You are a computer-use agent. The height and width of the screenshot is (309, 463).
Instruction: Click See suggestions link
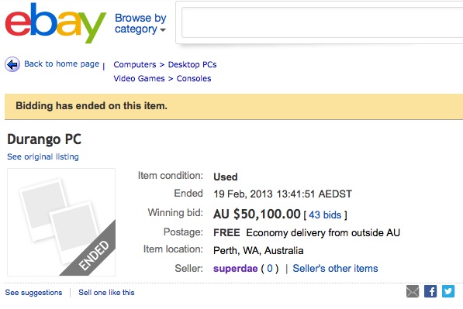click(x=33, y=293)
